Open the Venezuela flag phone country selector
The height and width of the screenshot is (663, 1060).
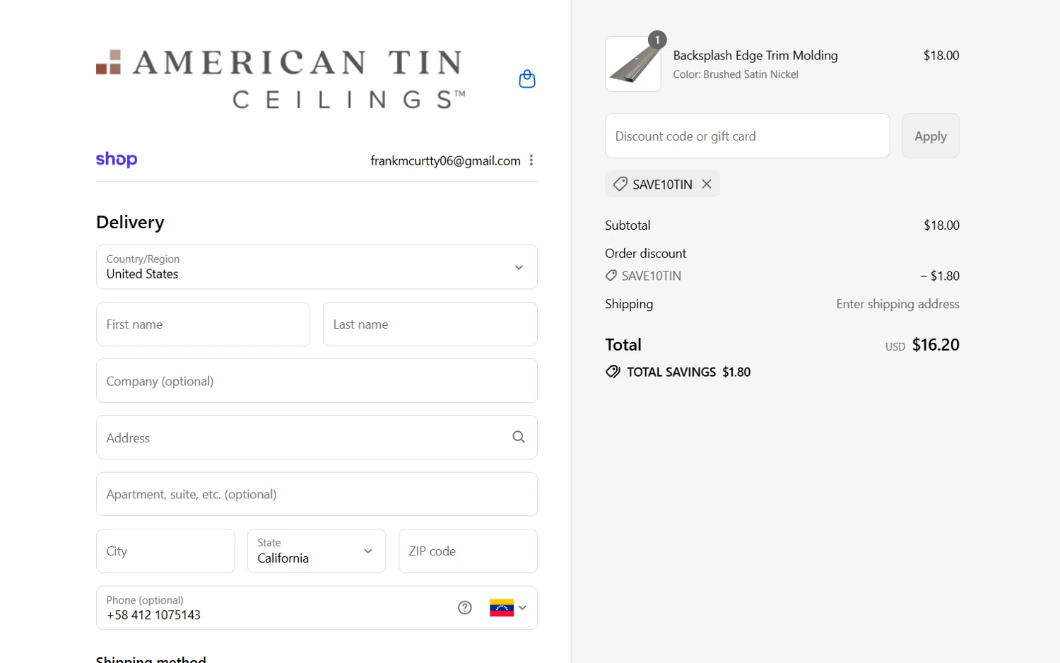point(508,608)
